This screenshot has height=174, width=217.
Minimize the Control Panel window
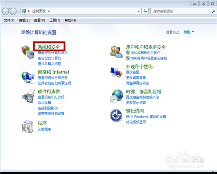pyautogui.click(x=194, y=3)
